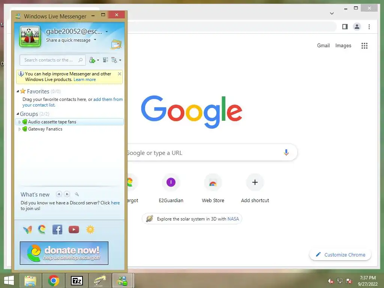This screenshot has height=288, width=384.
Task: Click the Show menu icon in Messenger
Action: [114, 60]
